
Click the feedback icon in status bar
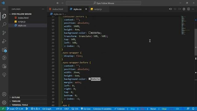tap(188, 109)
